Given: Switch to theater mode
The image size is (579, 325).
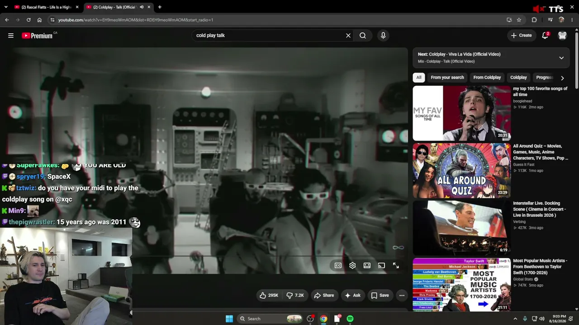Looking at the screenshot, I should [367, 265].
